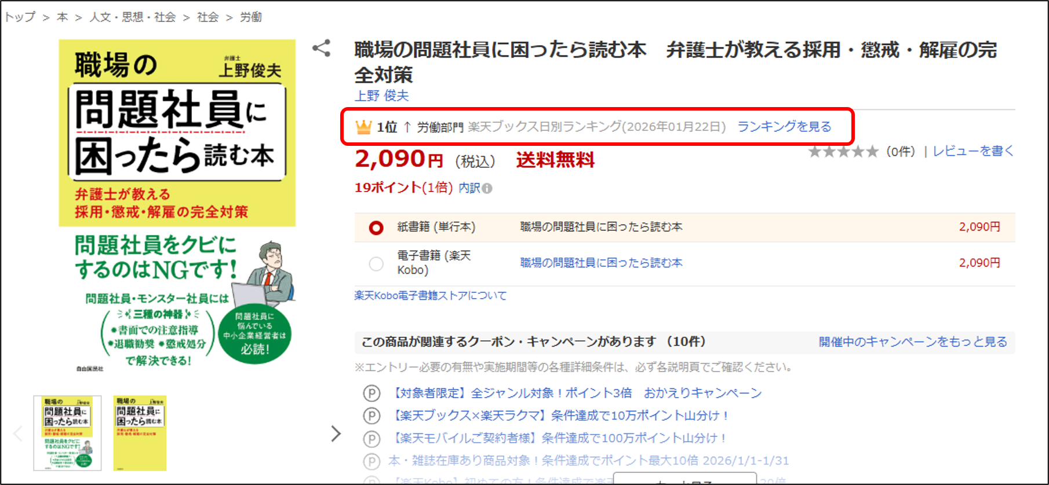
Task: Click the star rating icons
Action: pyautogui.click(x=843, y=152)
